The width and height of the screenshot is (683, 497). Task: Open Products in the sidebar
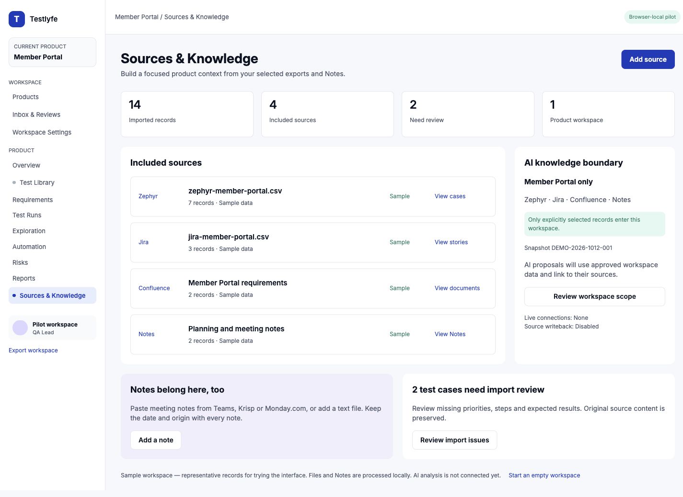pyautogui.click(x=25, y=97)
